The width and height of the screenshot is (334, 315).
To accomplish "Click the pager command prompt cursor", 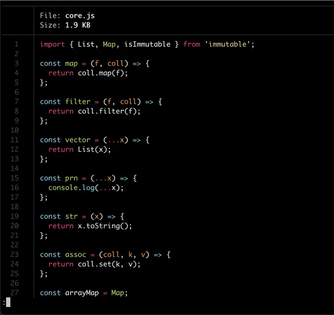I will tap(8, 302).
